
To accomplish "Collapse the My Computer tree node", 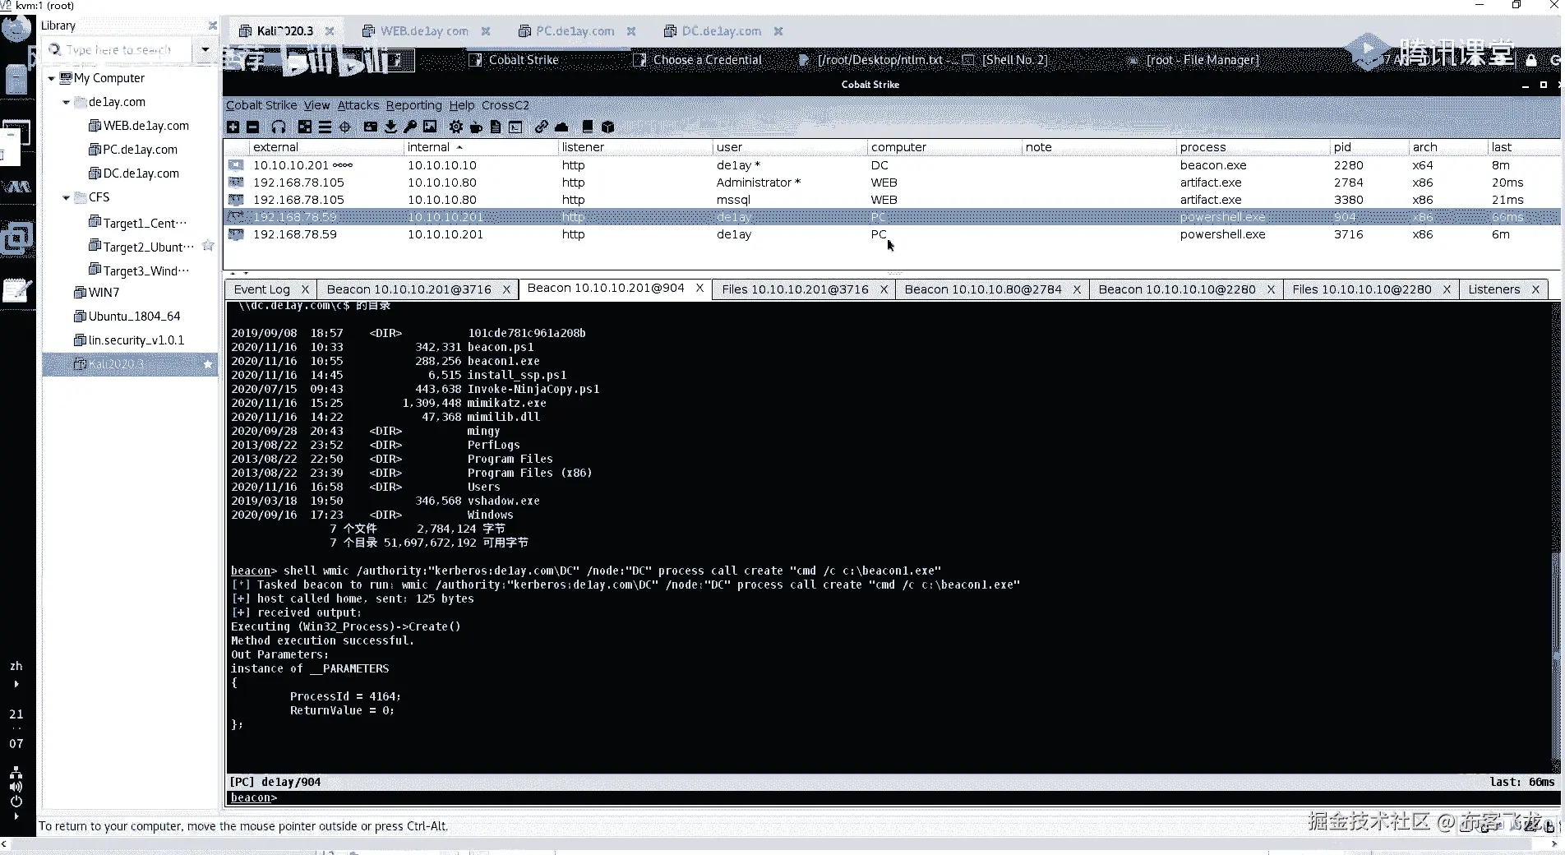I will [51, 78].
